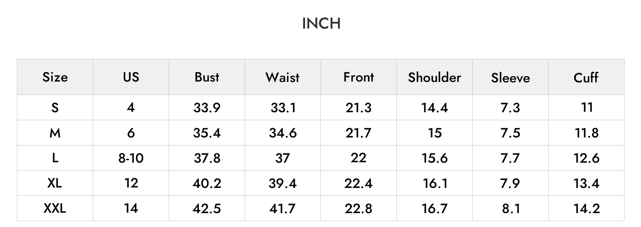Select the Size column header

[x=55, y=77]
